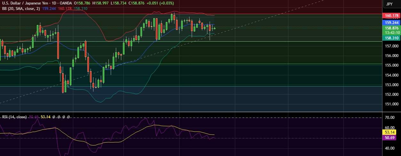Click the 155.000 price scale label

click(x=391, y=65)
